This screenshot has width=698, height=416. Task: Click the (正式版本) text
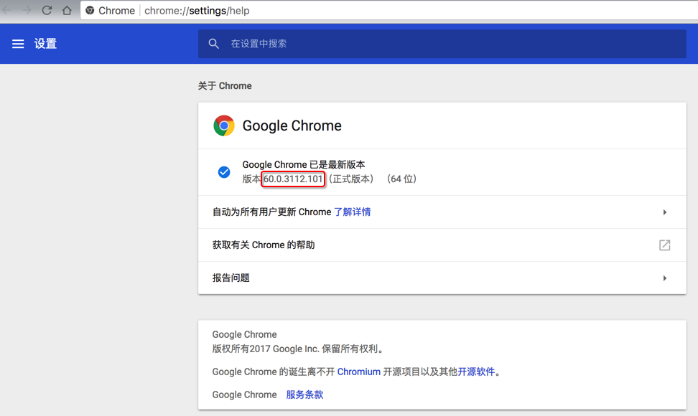(x=350, y=179)
